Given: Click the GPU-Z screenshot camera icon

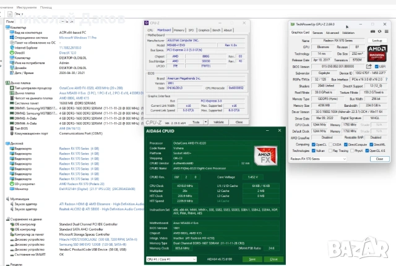Looking at the screenshot, I should click(372, 31).
